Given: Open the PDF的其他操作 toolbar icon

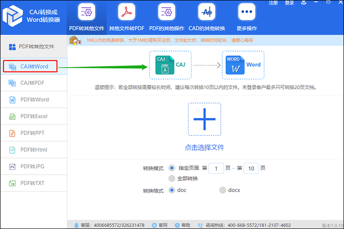Looking at the screenshot, I should click(x=167, y=12).
